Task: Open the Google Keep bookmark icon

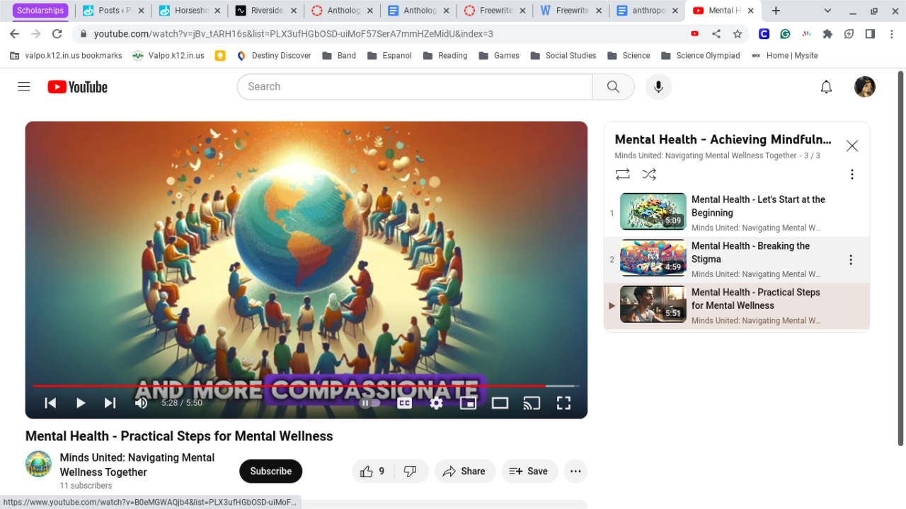Action: pyautogui.click(x=220, y=56)
